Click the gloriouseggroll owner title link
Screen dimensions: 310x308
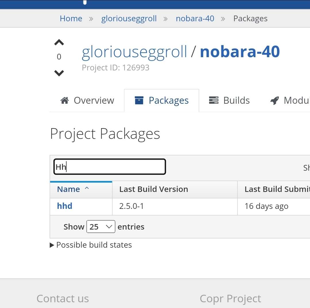[x=134, y=52]
